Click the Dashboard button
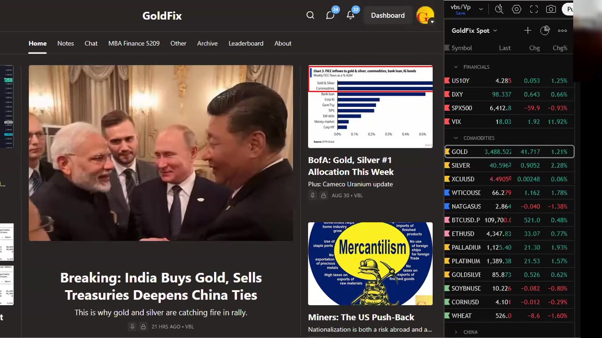The height and width of the screenshot is (338, 602). 388,15
